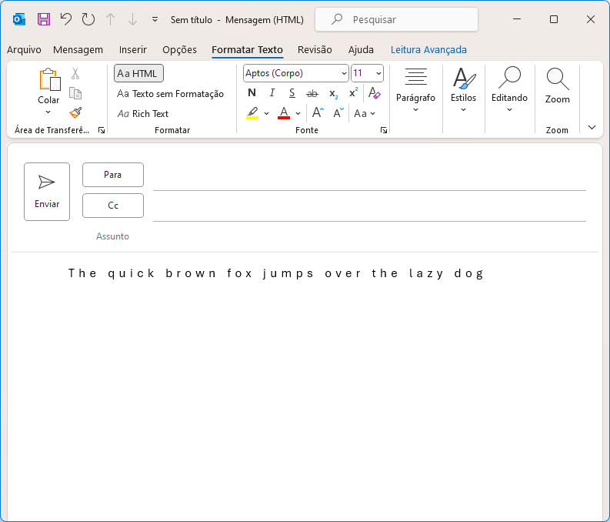Send the message with Enviar
This screenshot has height=522, width=610.
pyautogui.click(x=47, y=192)
